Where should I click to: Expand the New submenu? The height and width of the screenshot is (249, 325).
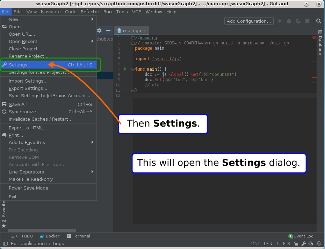pyautogui.click(x=49, y=19)
